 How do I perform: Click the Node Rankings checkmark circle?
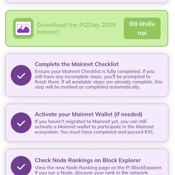[21, 166]
